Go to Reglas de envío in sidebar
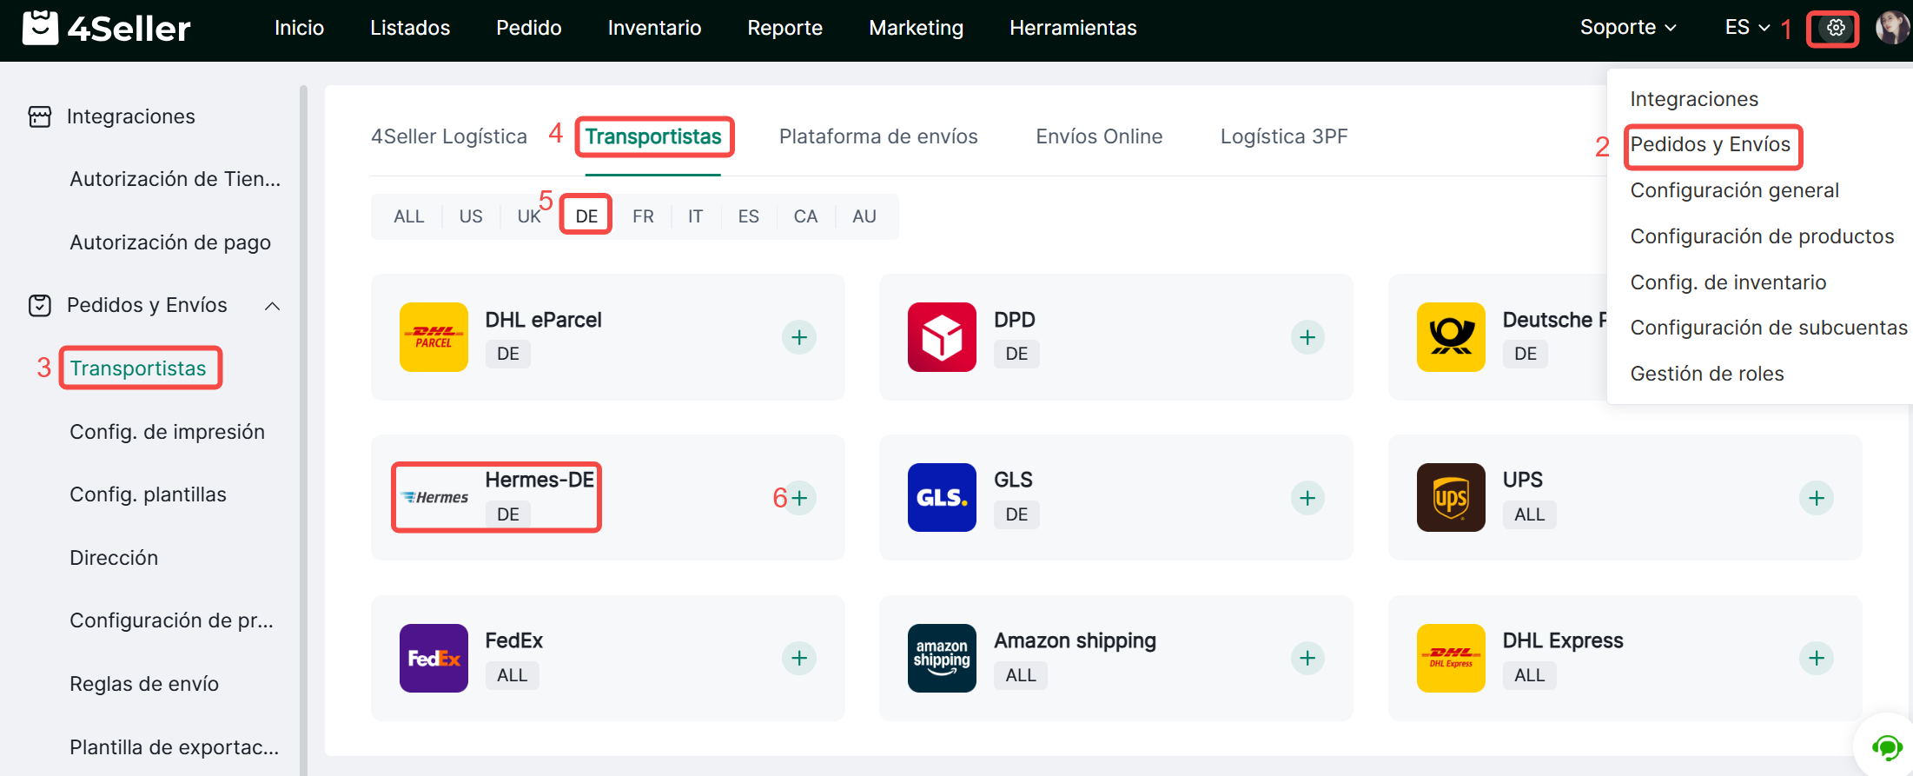Image resolution: width=1913 pixels, height=776 pixels. tap(144, 684)
